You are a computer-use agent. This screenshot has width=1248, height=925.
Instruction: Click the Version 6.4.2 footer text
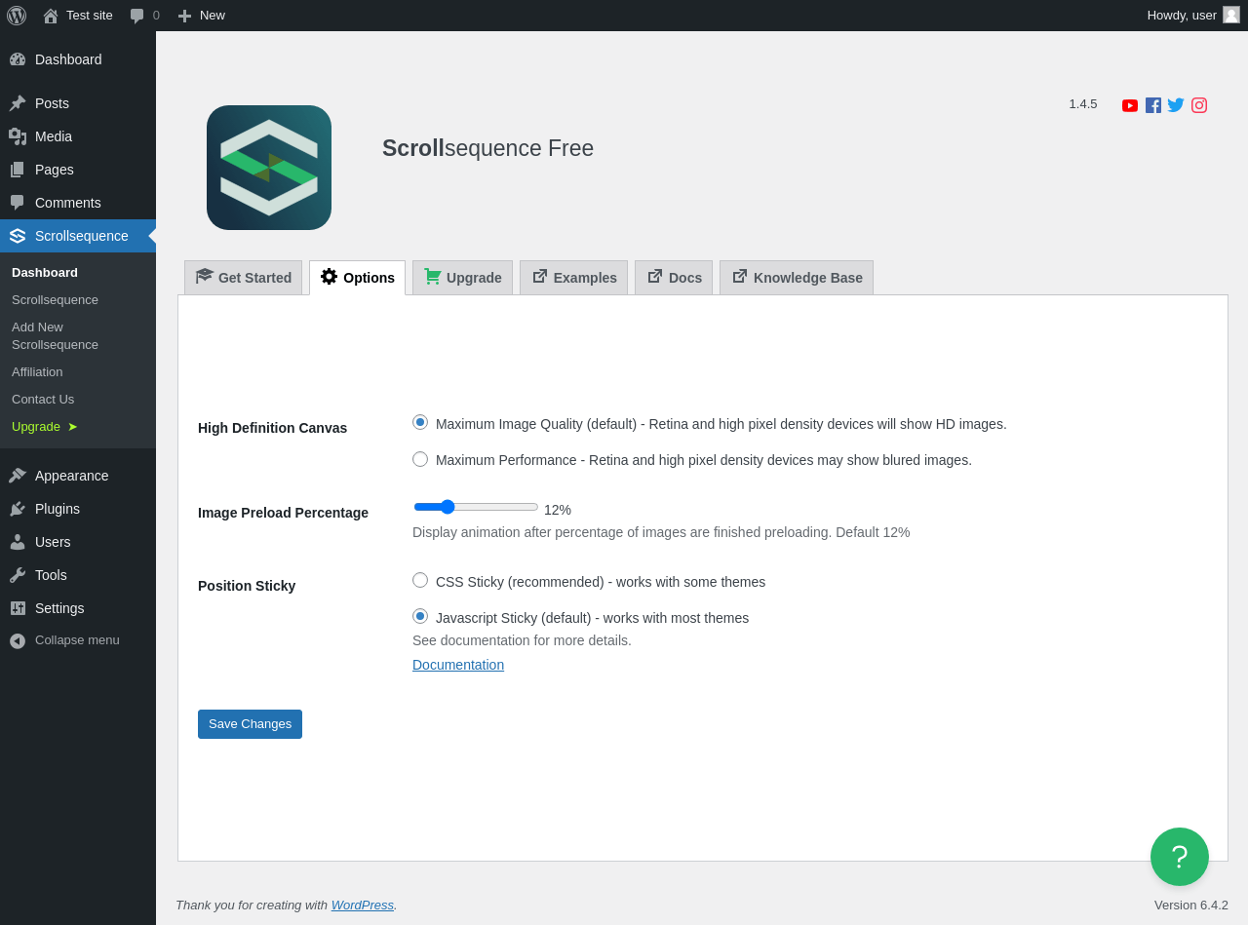(1191, 905)
